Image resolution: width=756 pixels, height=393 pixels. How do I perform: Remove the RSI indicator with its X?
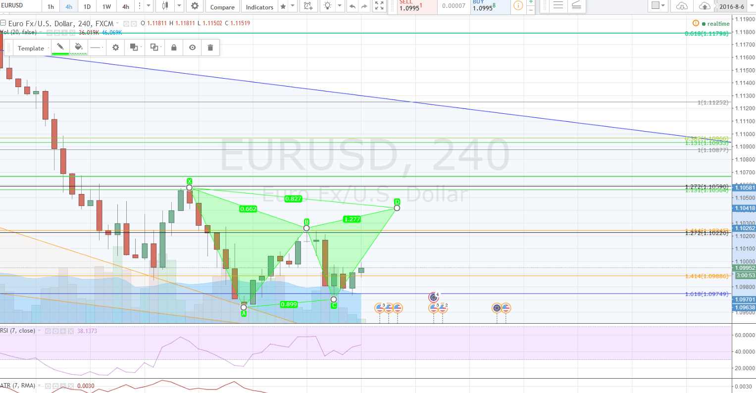pos(71,331)
